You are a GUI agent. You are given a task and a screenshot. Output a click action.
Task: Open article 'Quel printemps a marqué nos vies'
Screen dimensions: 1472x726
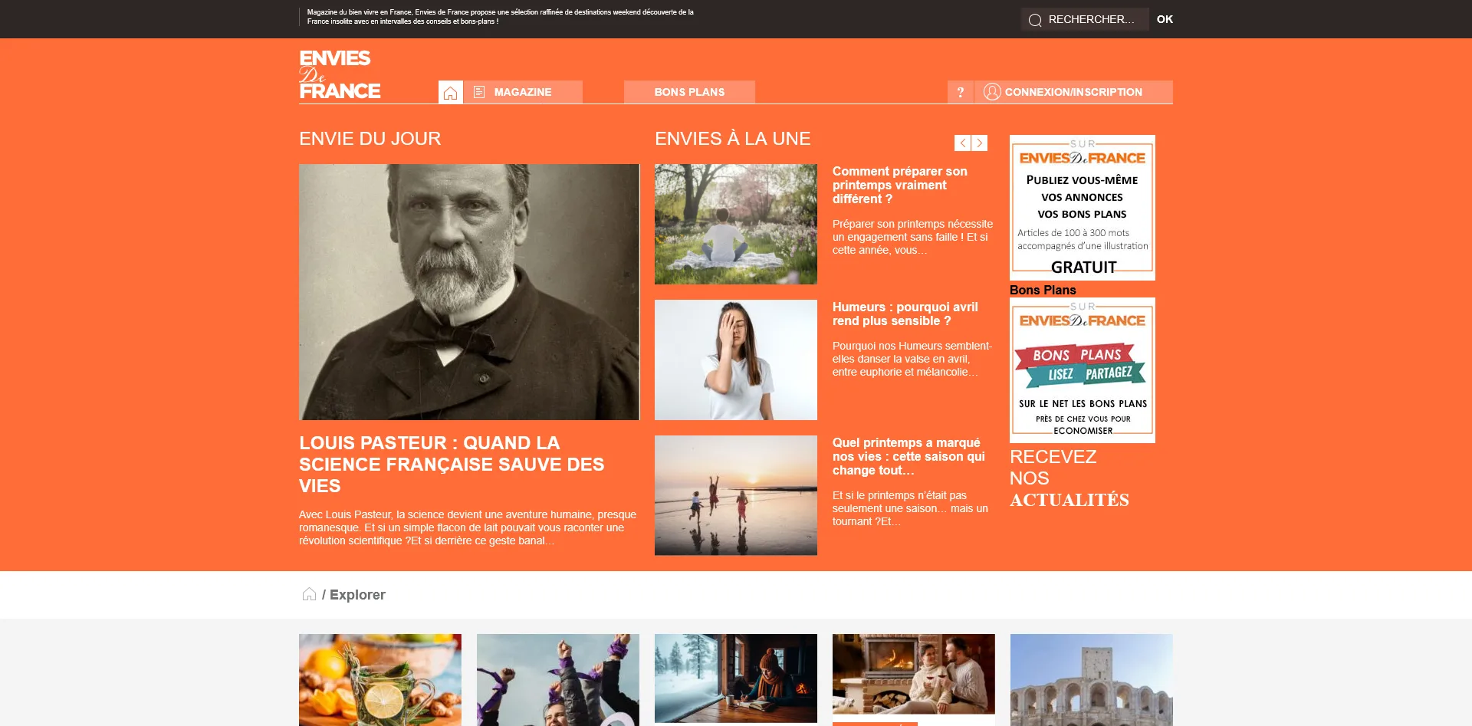(909, 456)
